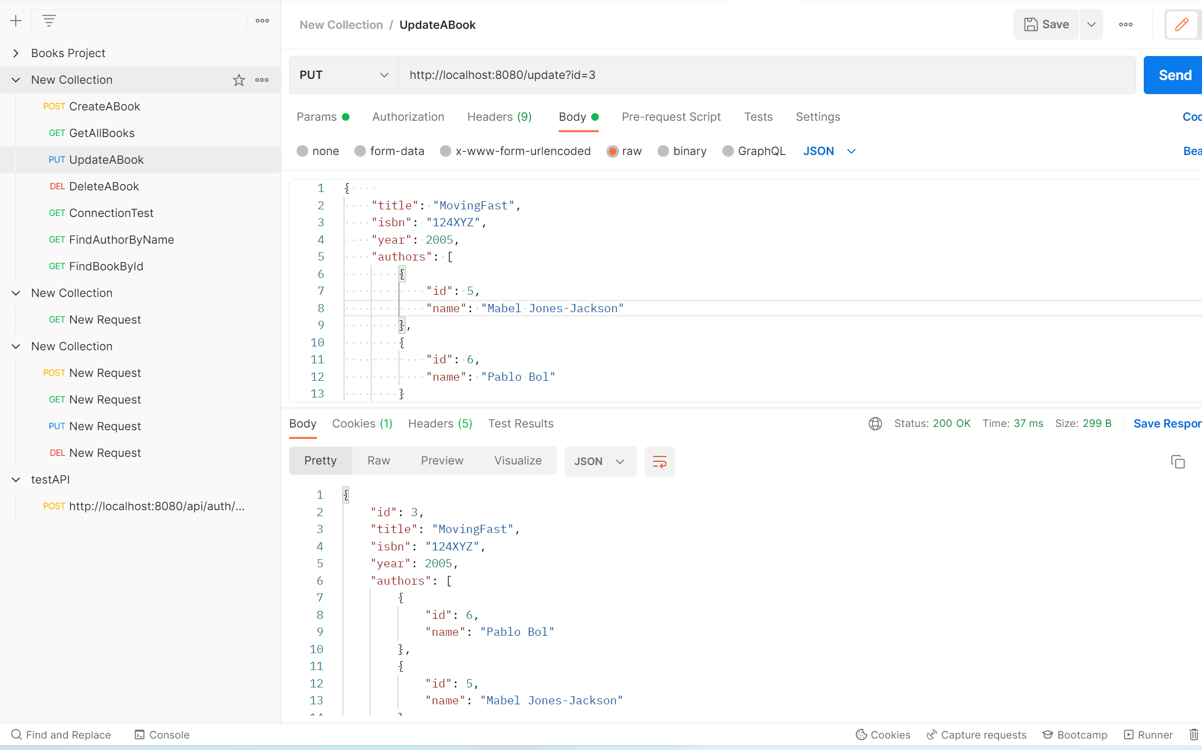1202x750 pixels.
Task: Open Console from the bottom bar
Action: (162, 735)
